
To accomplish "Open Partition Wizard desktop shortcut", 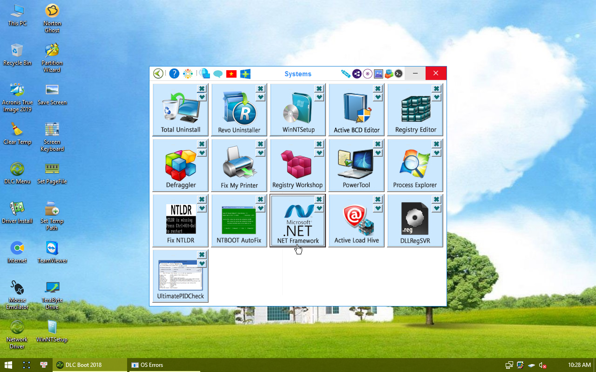I will 52,58.
